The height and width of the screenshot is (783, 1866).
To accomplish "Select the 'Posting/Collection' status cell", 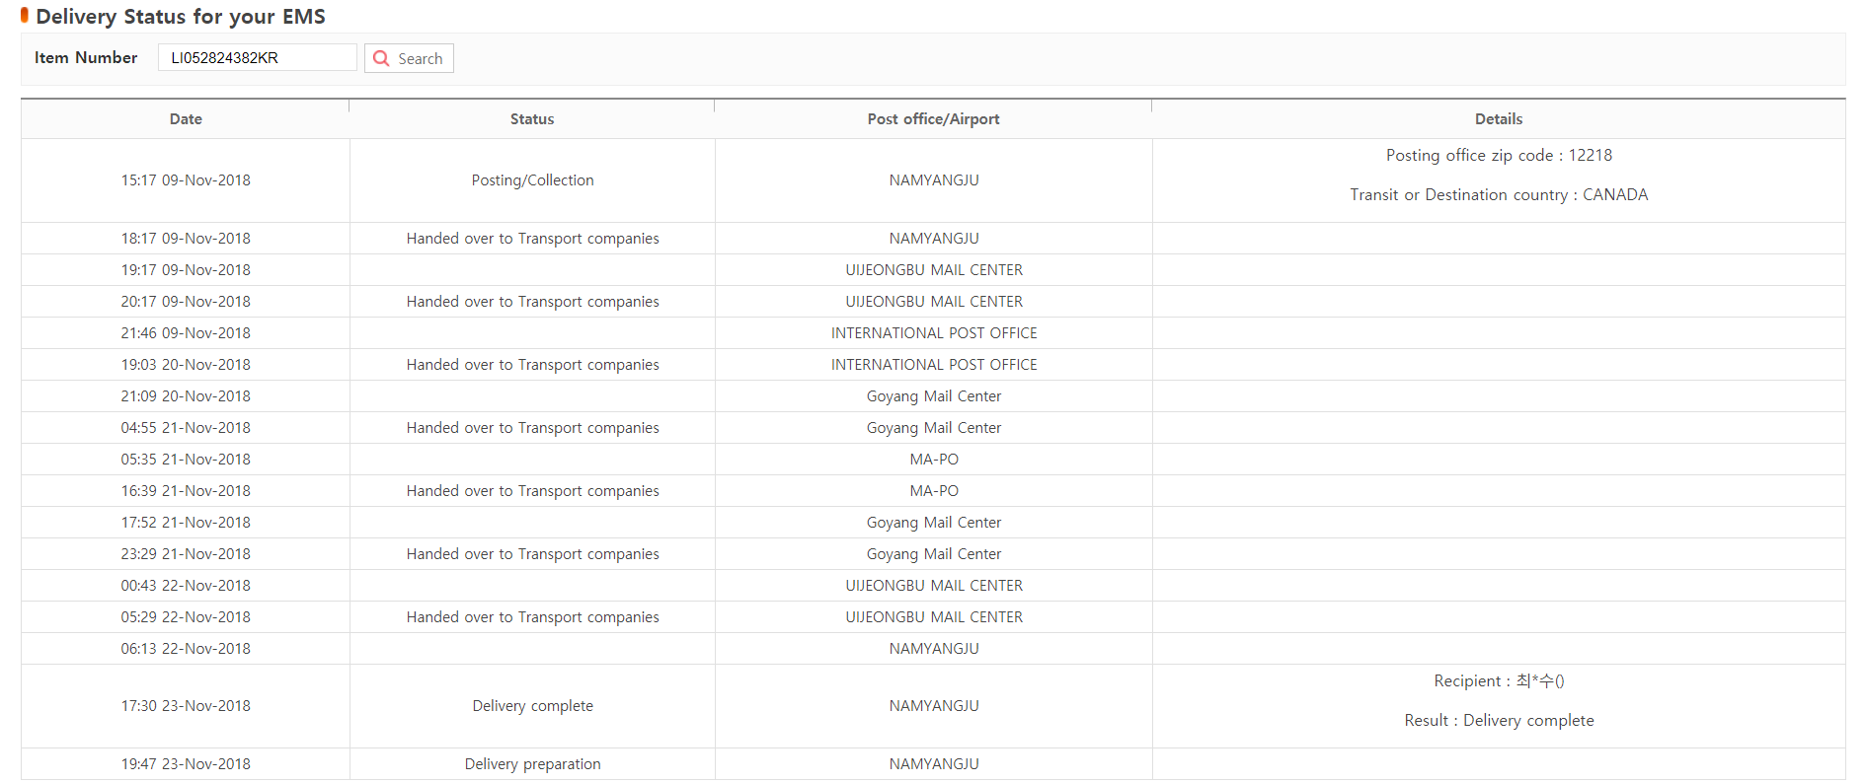I will pyautogui.click(x=532, y=180).
